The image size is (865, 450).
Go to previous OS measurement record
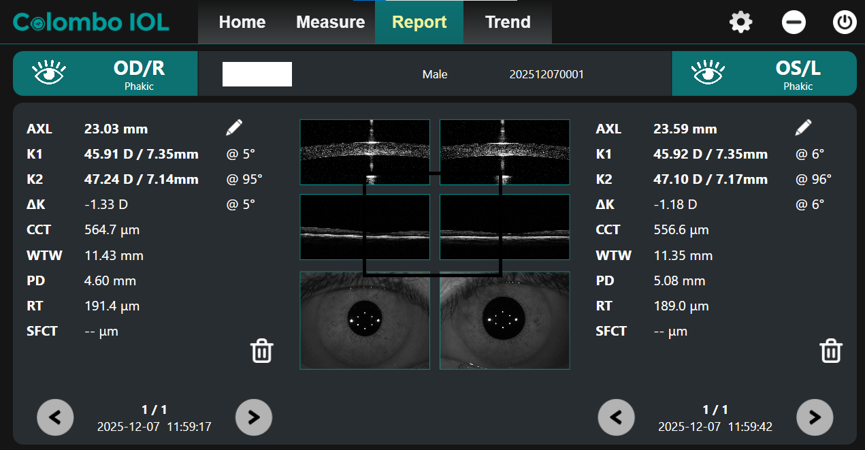[x=616, y=417]
